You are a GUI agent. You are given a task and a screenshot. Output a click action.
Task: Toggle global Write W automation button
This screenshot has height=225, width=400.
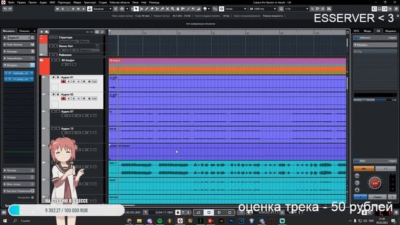point(78,9)
